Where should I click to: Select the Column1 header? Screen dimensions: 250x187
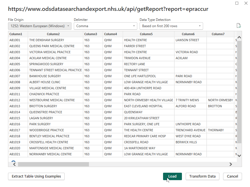pyautogui.click(x=16, y=34)
